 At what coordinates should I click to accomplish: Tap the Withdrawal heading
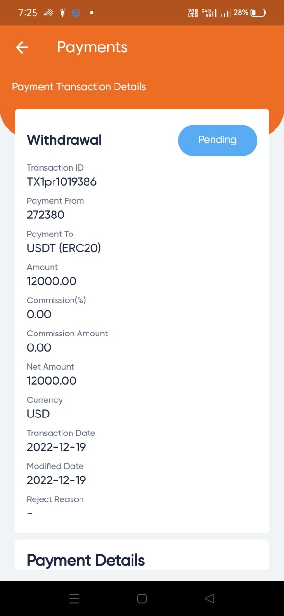(64, 140)
